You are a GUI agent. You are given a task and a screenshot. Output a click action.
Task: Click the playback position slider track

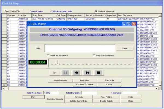[x=91, y=62]
